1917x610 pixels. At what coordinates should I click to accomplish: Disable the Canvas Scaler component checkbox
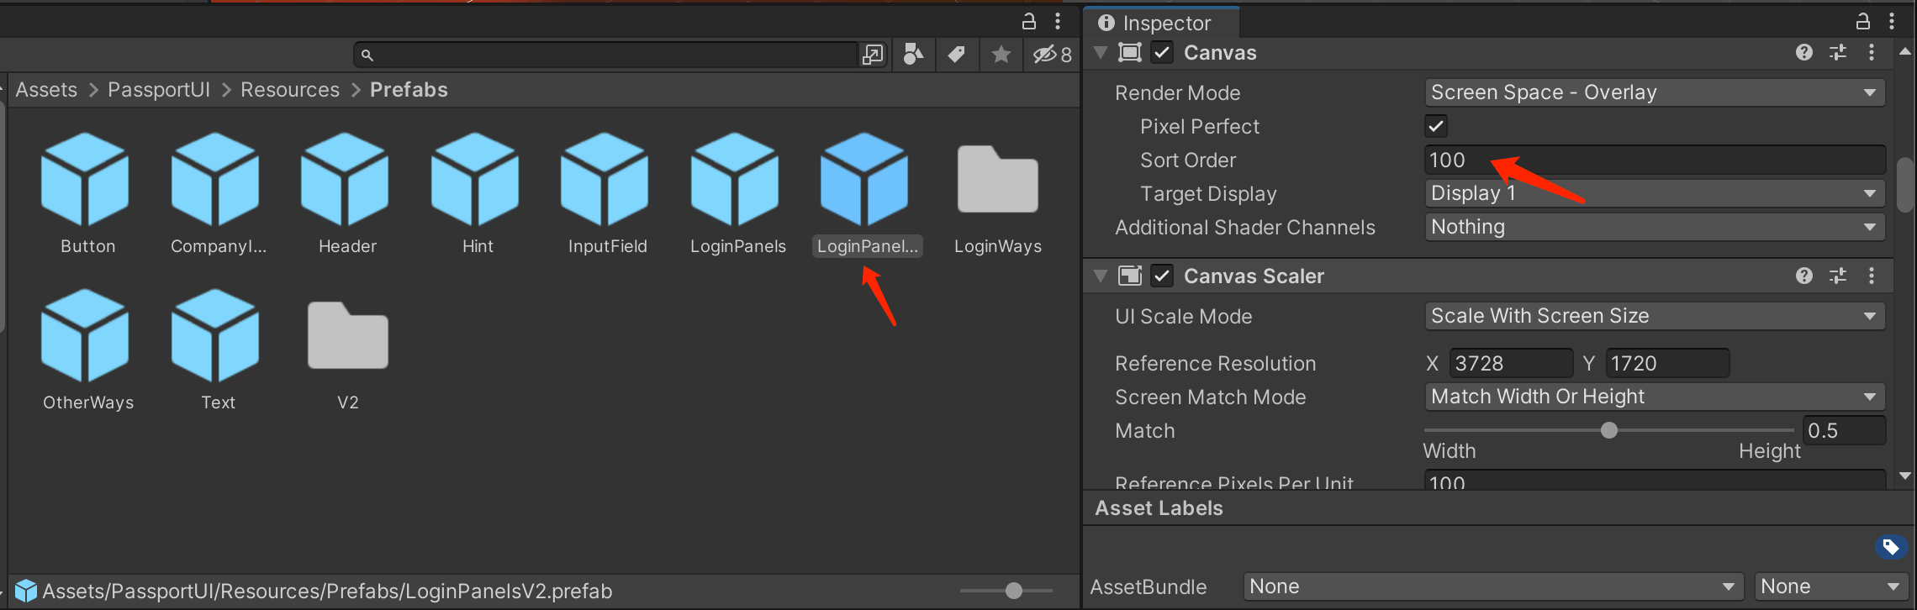point(1162,276)
